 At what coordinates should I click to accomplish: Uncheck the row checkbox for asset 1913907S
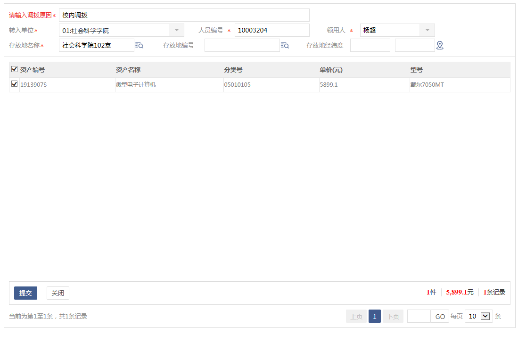click(x=14, y=84)
